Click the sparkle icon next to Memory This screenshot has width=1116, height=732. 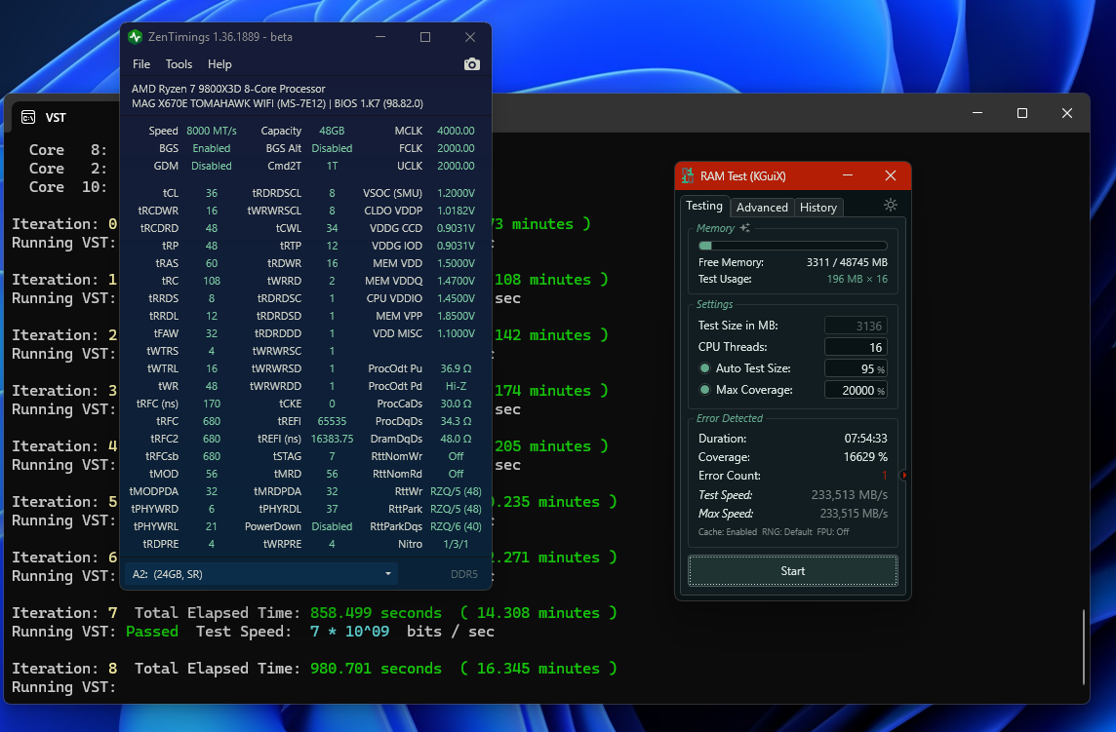[x=744, y=228]
